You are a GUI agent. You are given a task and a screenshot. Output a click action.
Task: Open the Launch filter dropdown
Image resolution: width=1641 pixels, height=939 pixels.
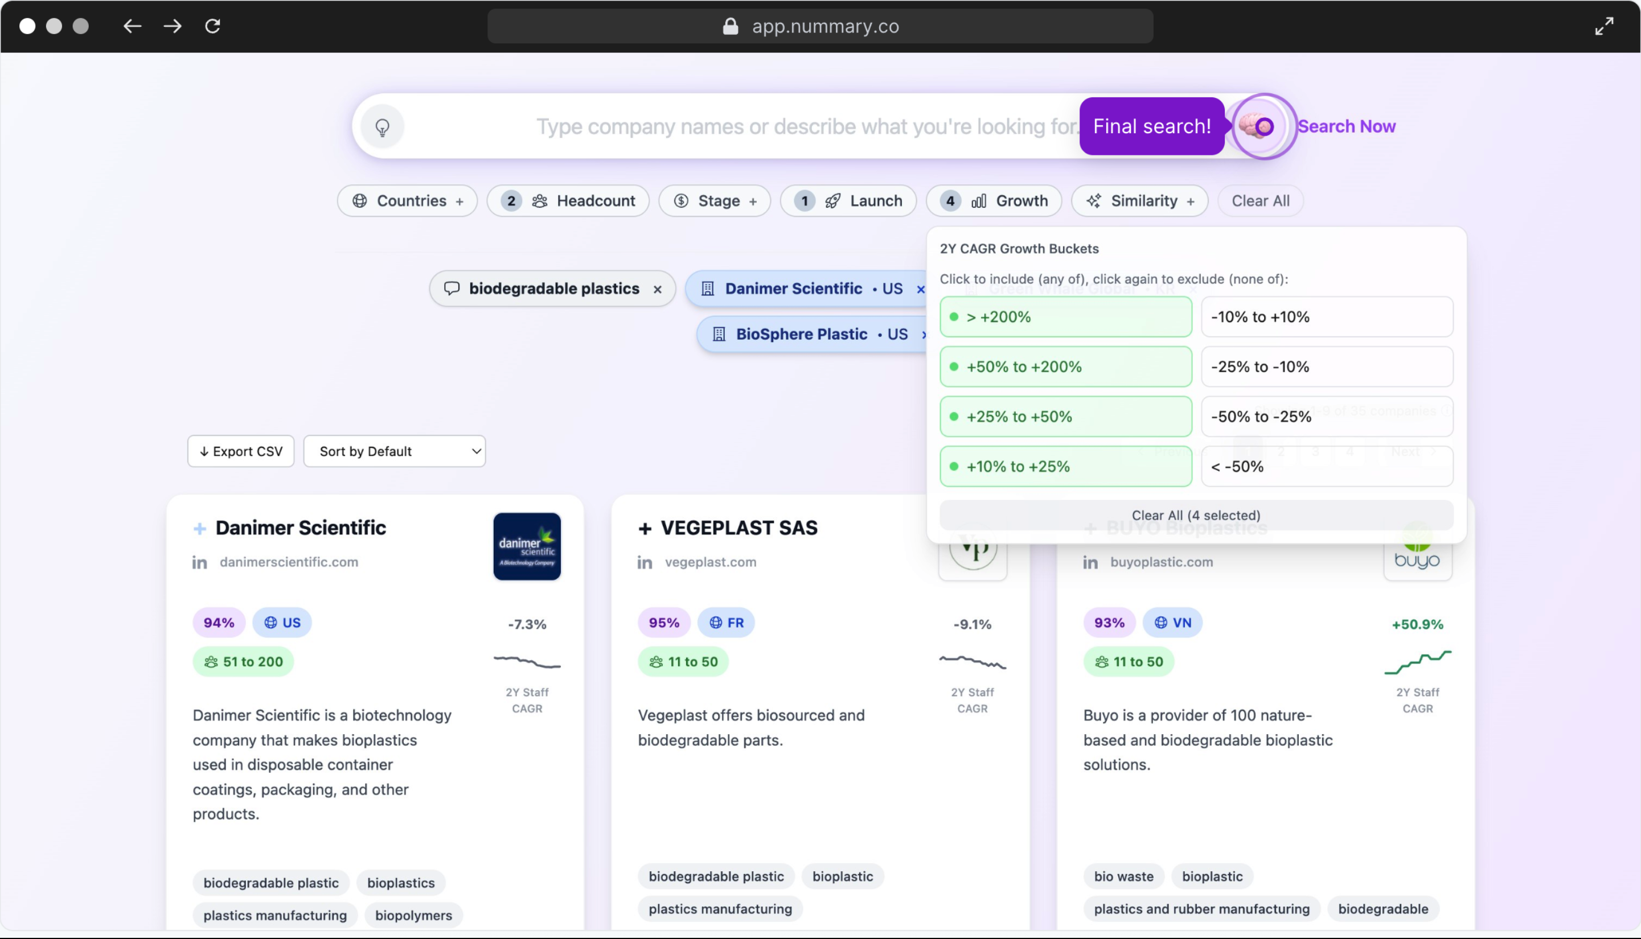click(848, 200)
